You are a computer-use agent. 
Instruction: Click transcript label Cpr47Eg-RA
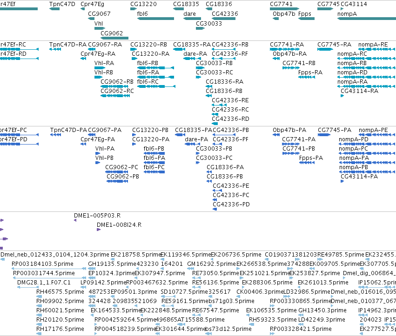point(98,54)
